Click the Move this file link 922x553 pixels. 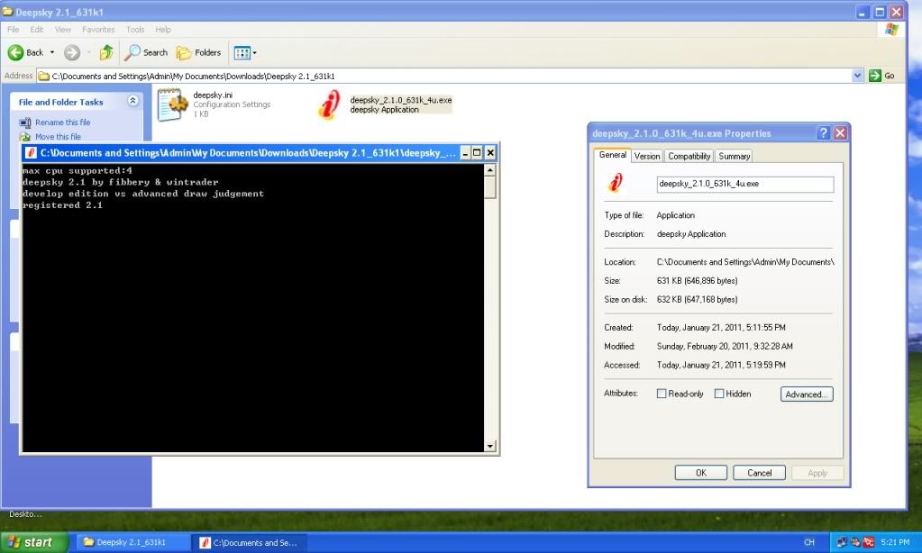pyautogui.click(x=59, y=136)
